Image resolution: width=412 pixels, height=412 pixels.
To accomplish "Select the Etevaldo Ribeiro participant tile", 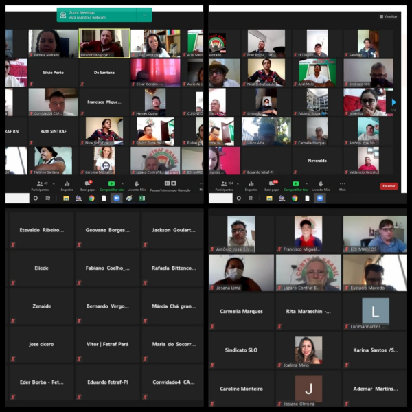I will (x=41, y=230).
